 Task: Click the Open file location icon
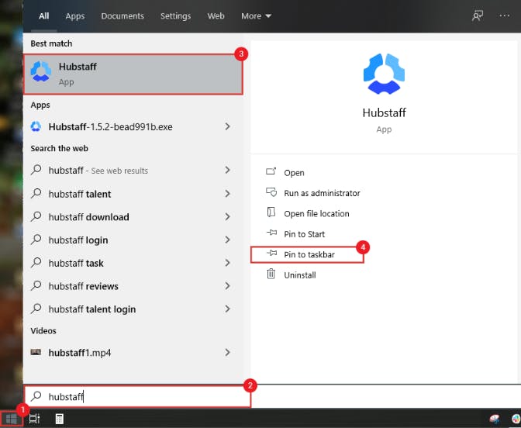[x=271, y=212]
